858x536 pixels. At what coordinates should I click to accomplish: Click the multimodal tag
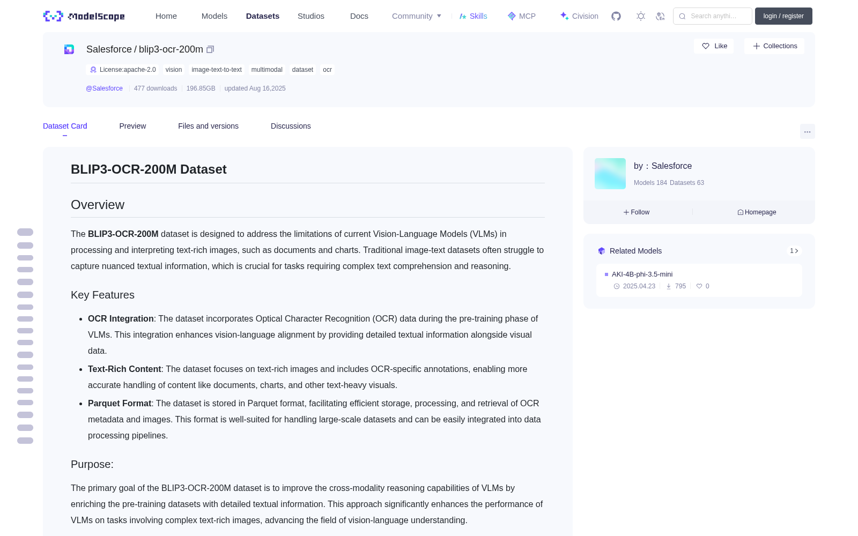point(267,70)
